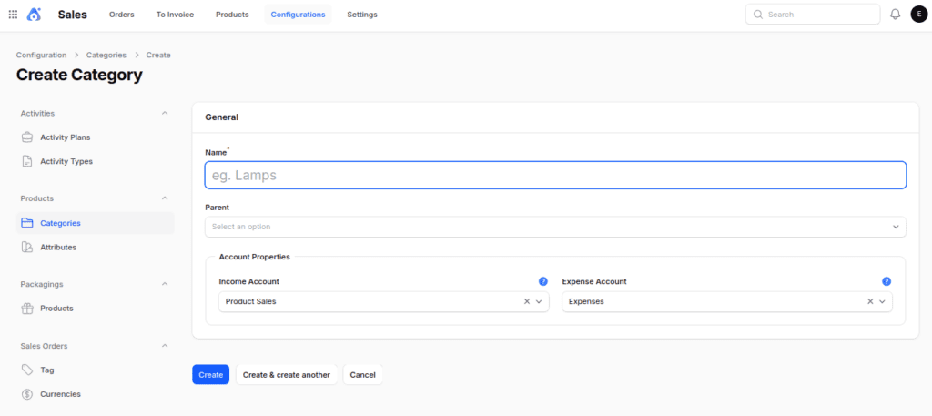
Task: Focus the top Search field
Action: point(813,15)
